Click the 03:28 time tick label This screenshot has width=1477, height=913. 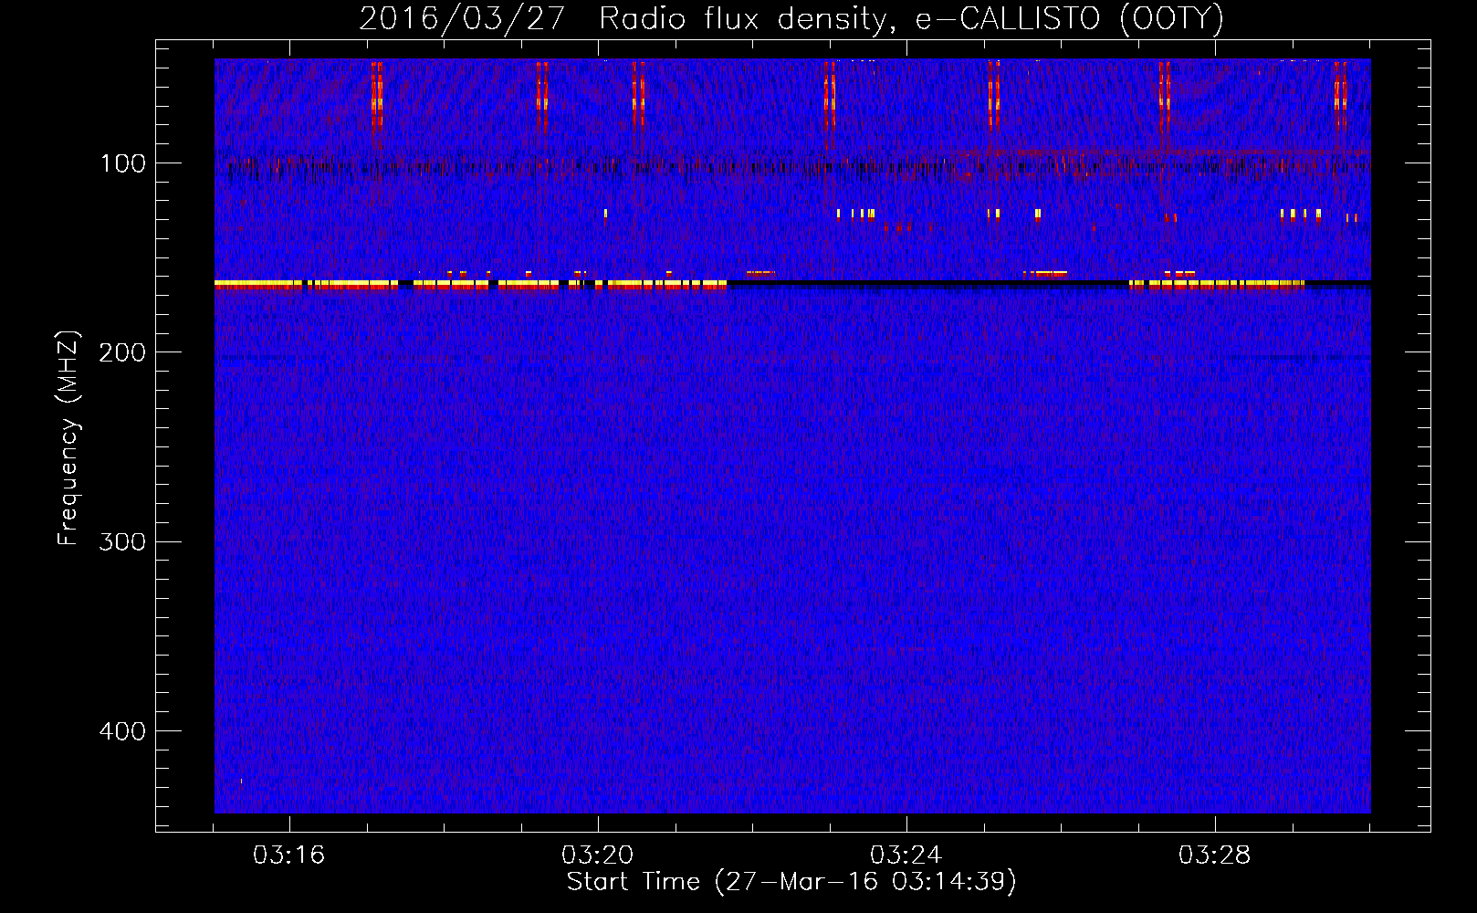point(1215,855)
